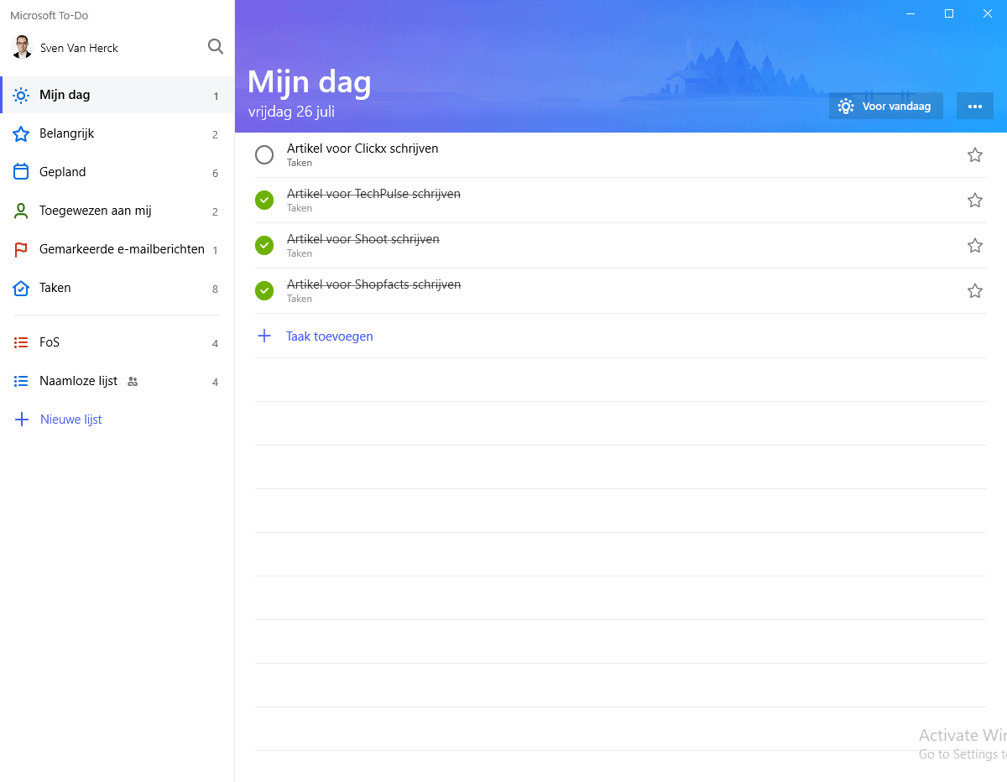Image resolution: width=1007 pixels, height=782 pixels.
Task: Star the Clickx article task
Action: [x=975, y=155]
